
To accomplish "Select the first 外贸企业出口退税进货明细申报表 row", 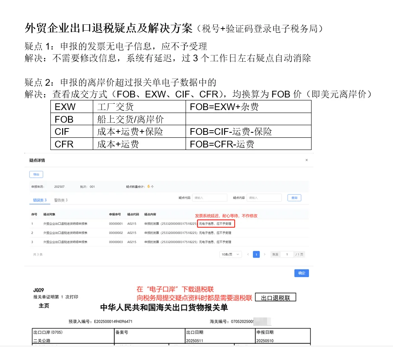I will 67,224.
